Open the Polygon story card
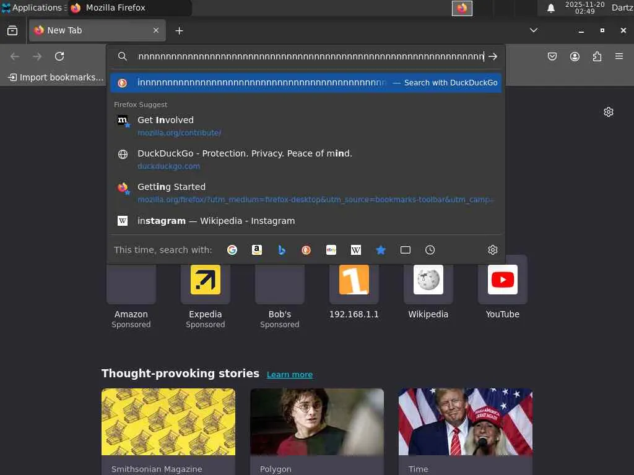Screen dimensions: 634x475 coord(317,431)
